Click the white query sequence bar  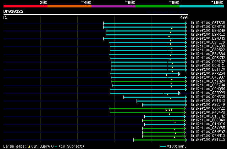pyautogui.click(x=96, y=15)
